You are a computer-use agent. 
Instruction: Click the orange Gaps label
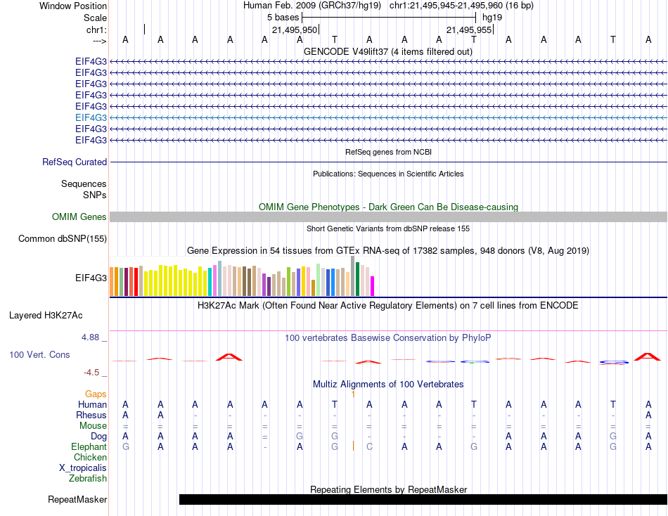coord(96,394)
